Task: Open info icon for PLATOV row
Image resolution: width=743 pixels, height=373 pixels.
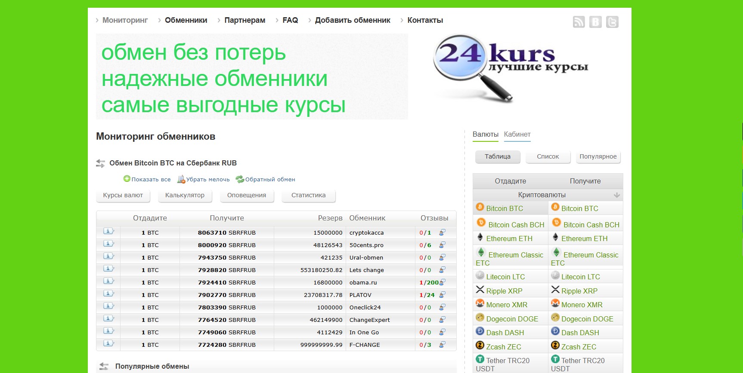Action: [x=108, y=294]
